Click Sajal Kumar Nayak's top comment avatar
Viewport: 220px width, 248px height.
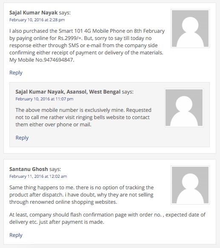(x=190, y=29)
